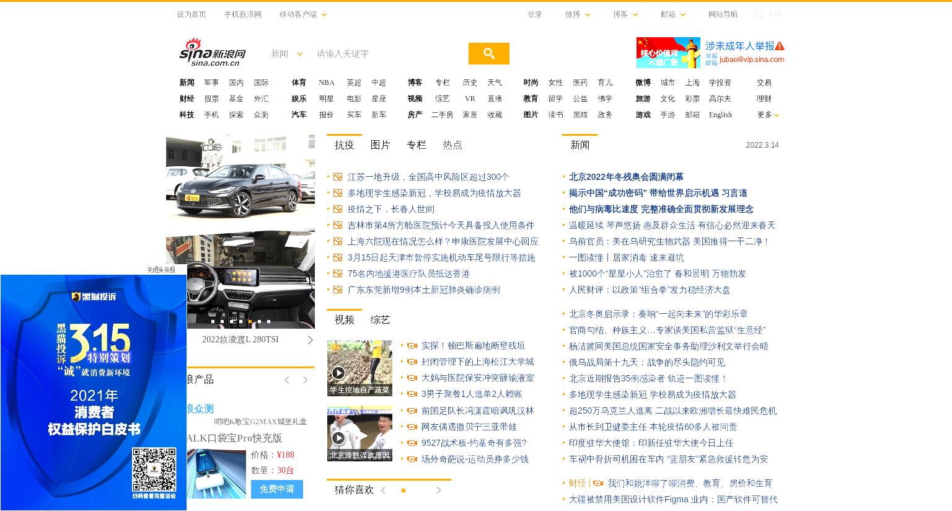This screenshot has width=952, height=511.
Task: Expand the 移动客户端 dropdown
Action: [x=303, y=14]
